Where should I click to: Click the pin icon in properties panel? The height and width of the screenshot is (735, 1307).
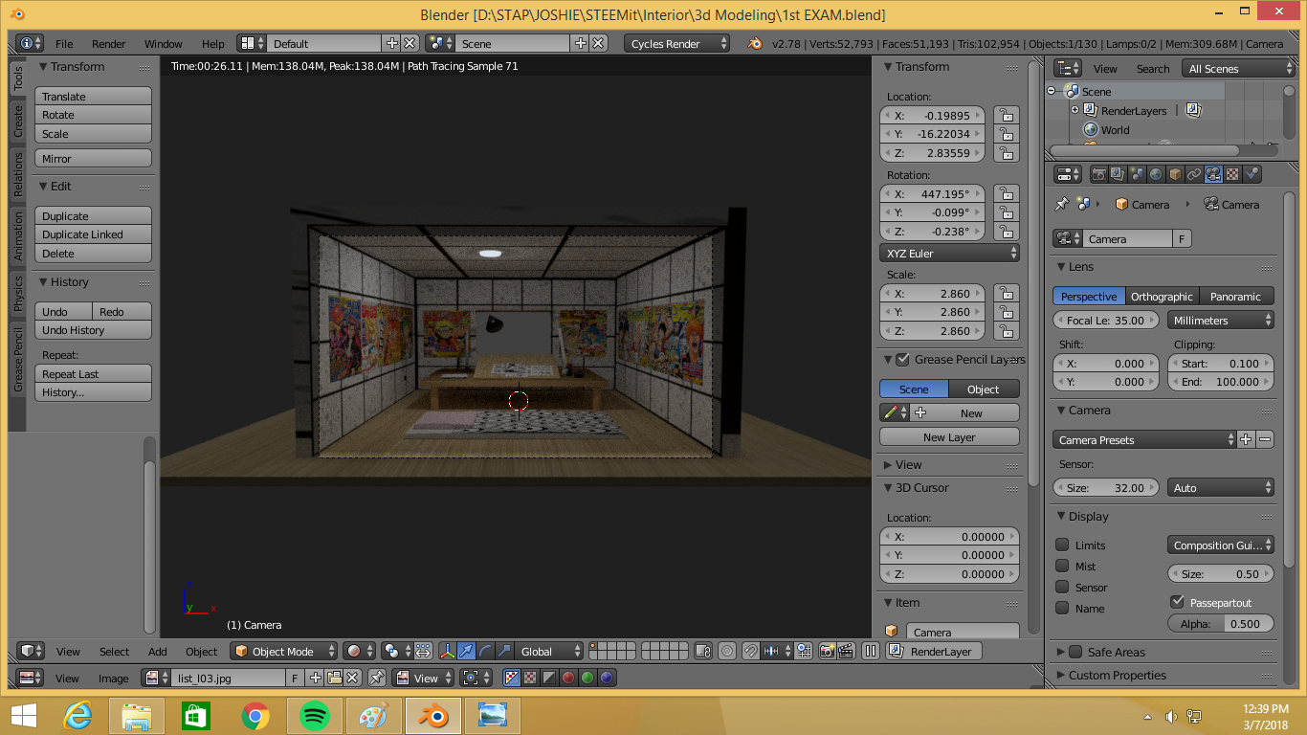coord(1061,204)
